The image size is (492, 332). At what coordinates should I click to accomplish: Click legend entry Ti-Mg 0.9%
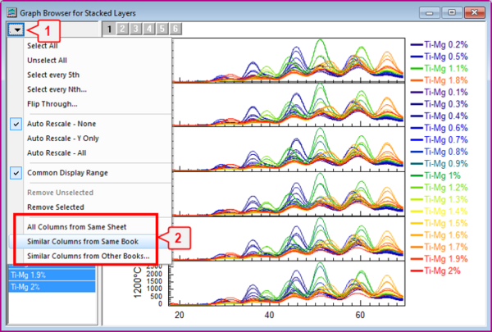click(x=439, y=164)
